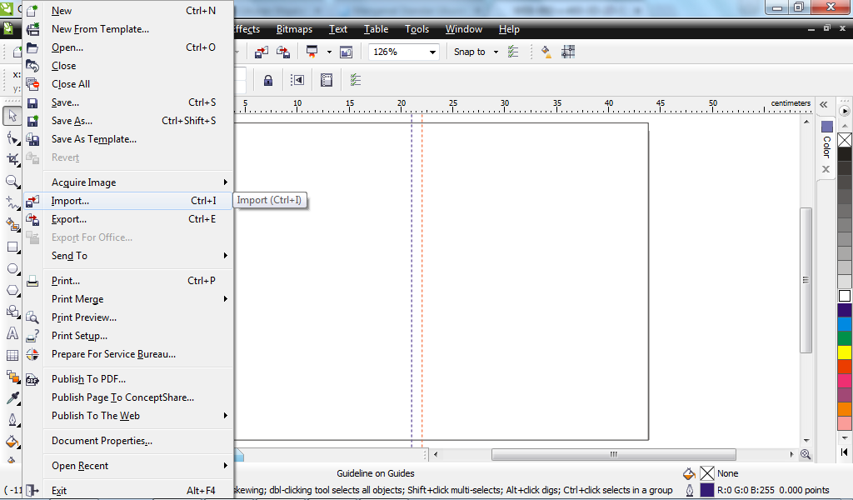Select the Rectangle tool
Viewport: 853px width, 500px height.
click(x=12, y=247)
